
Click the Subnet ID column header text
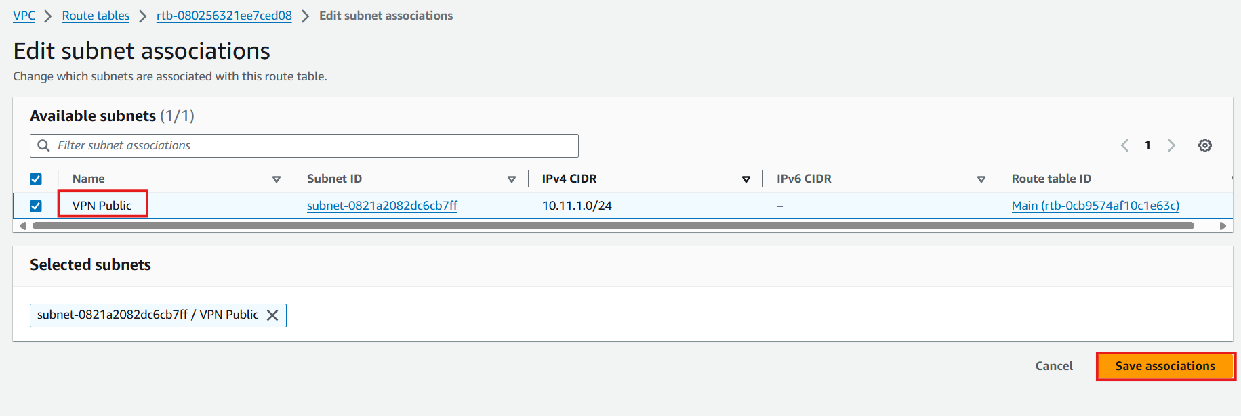click(334, 179)
